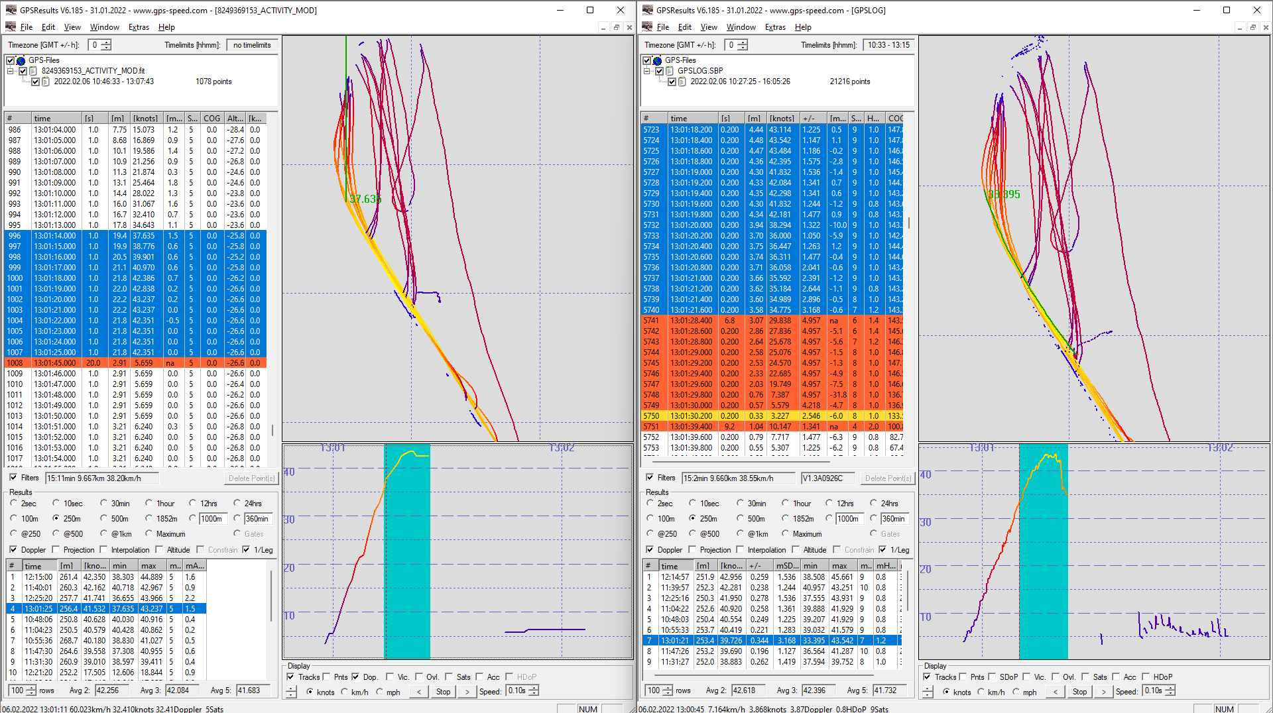Open Help menu in right window
Viewport: 1273px width, 713px height.
(803, 27)
